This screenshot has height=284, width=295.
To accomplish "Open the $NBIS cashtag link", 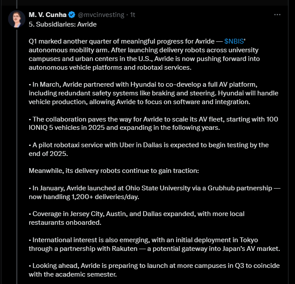I will pos(234,43).
